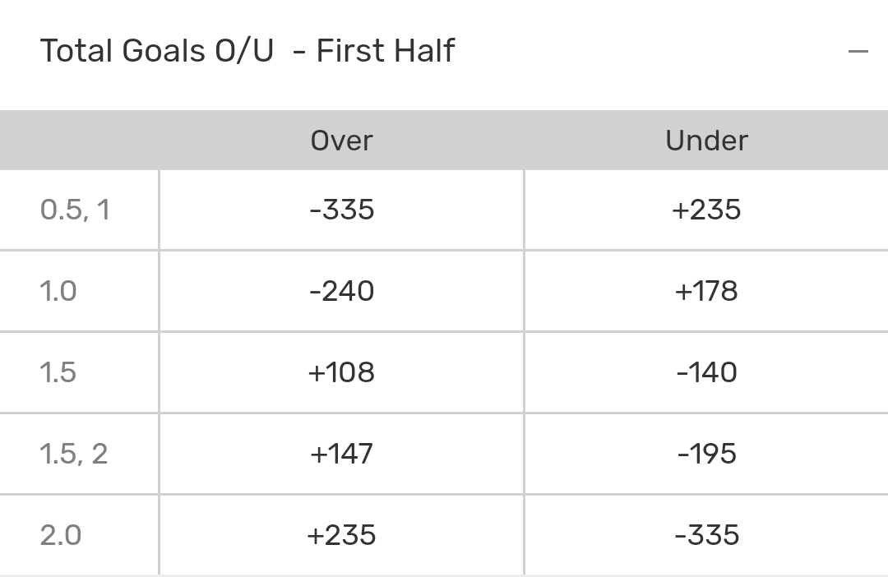This screenshot has width=888, height=577.
Task: Tap Over +235 on 2.0 line
Action: click(x=341, y=535)
